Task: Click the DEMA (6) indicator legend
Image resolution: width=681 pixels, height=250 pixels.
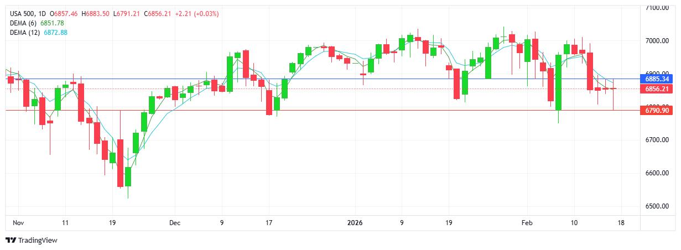Action: click(24, 23)
